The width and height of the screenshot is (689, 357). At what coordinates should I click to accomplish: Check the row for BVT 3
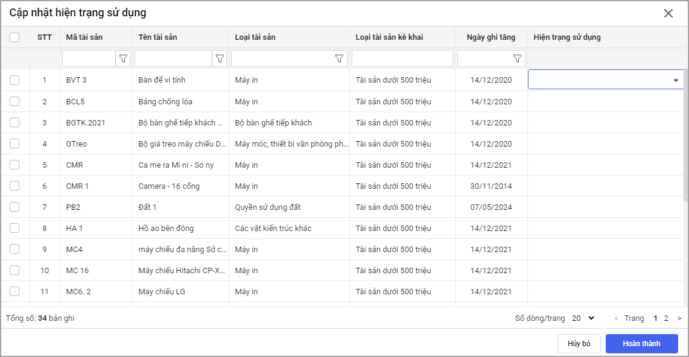coord(15,80)
